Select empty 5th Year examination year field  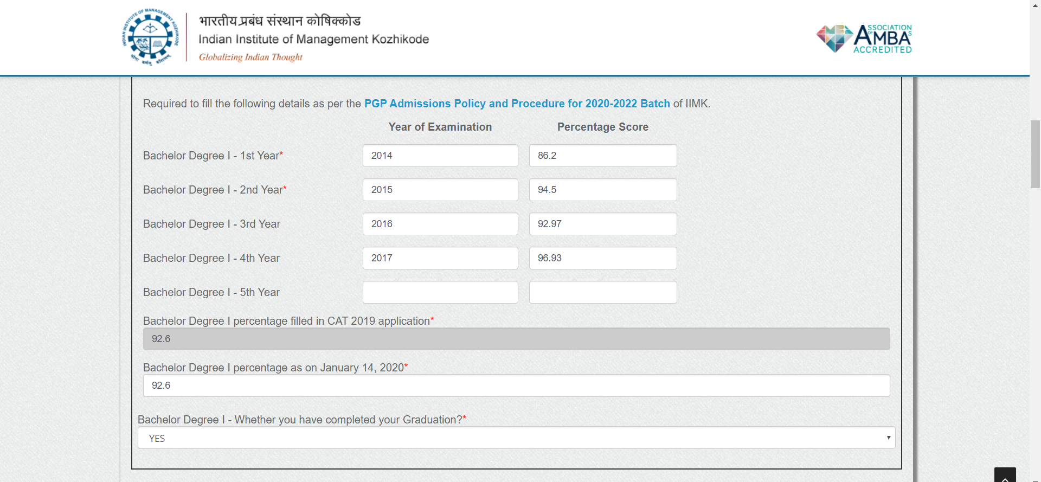coord(440,292)
